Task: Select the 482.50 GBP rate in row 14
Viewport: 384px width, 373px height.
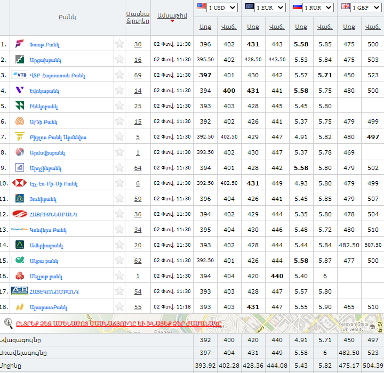Action: coord(349,245)
